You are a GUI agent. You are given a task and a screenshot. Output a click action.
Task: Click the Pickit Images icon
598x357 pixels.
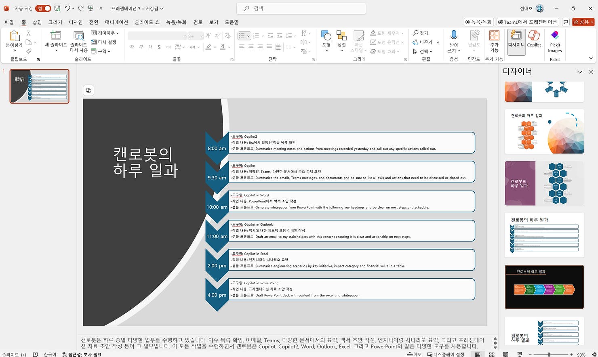coord(555,40)
